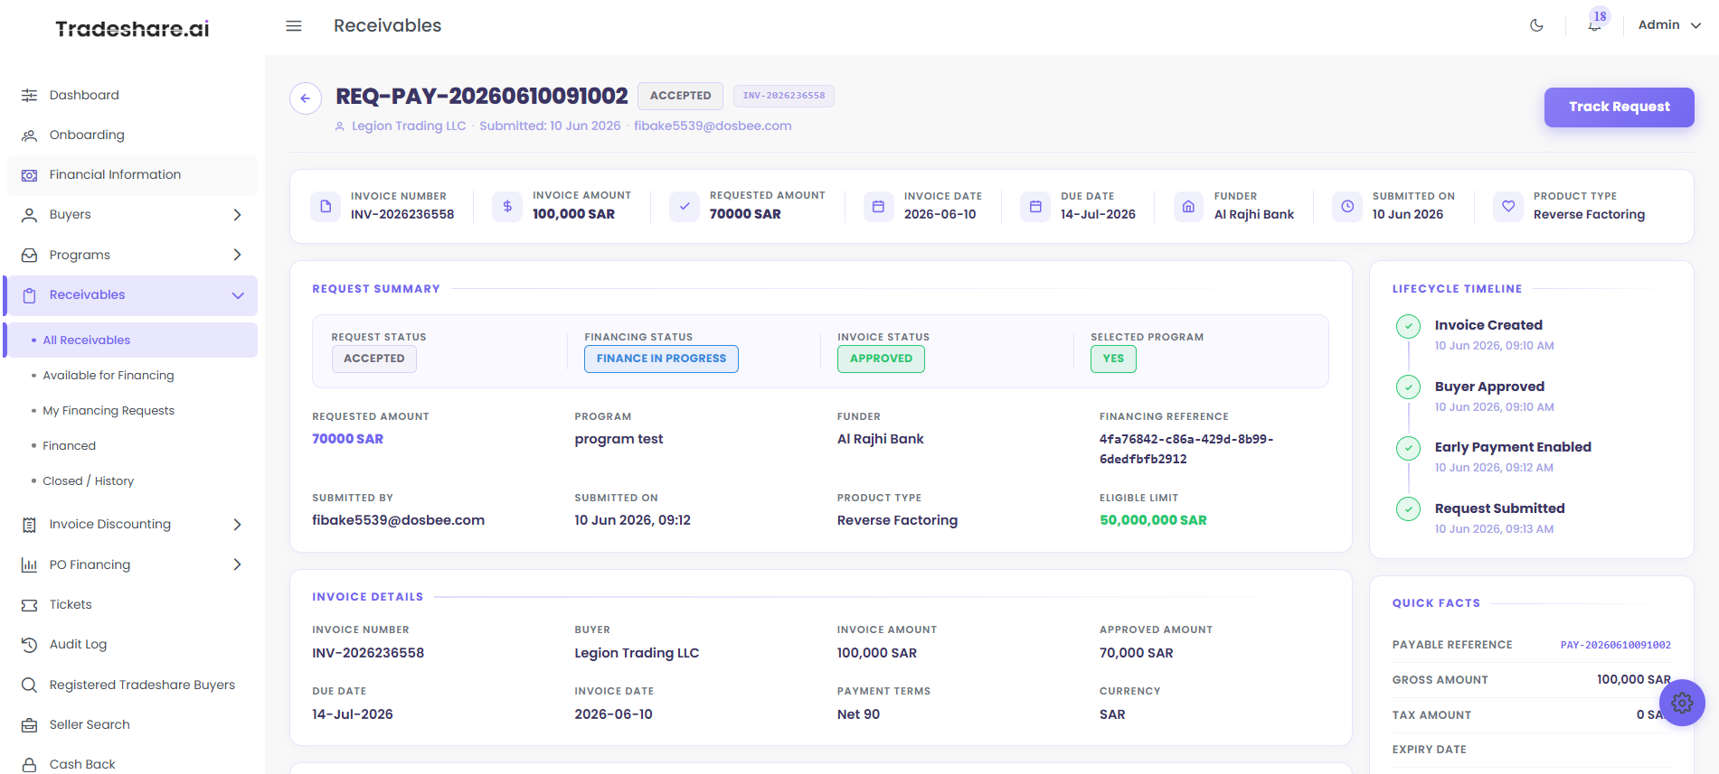Click the APPROVED invoice status badge
Viewport: 1719px width, 774px height.
point(881,359)
